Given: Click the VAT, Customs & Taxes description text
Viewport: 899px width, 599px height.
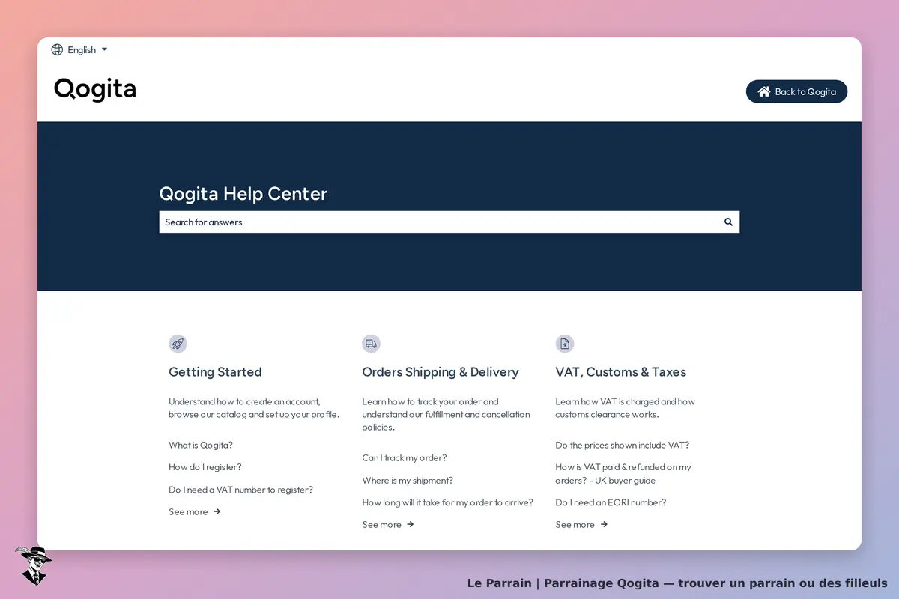Looking at the screenshot, I should (626, 408).
